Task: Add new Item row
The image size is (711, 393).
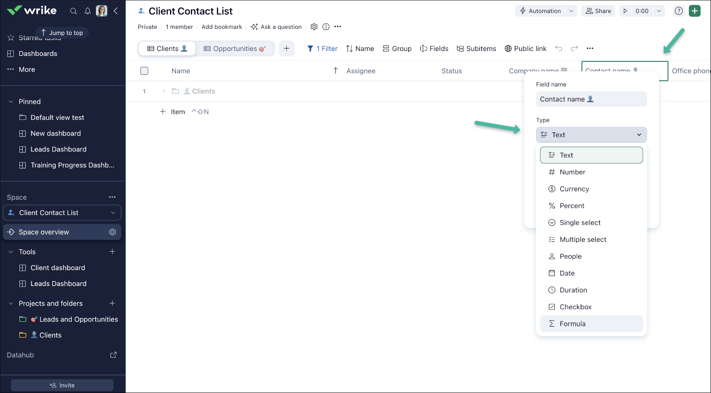Action: tap(173, 112)
